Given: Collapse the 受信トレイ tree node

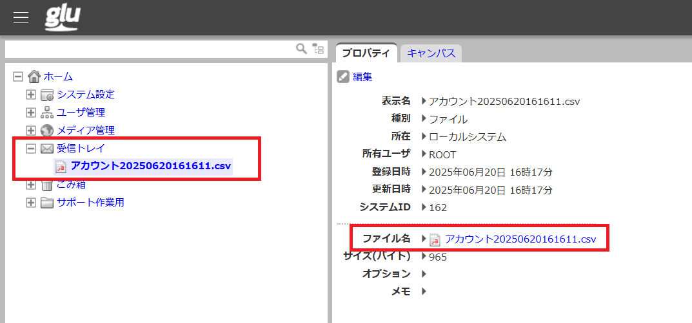Looking at the screenshot, I should pos(30,149).
